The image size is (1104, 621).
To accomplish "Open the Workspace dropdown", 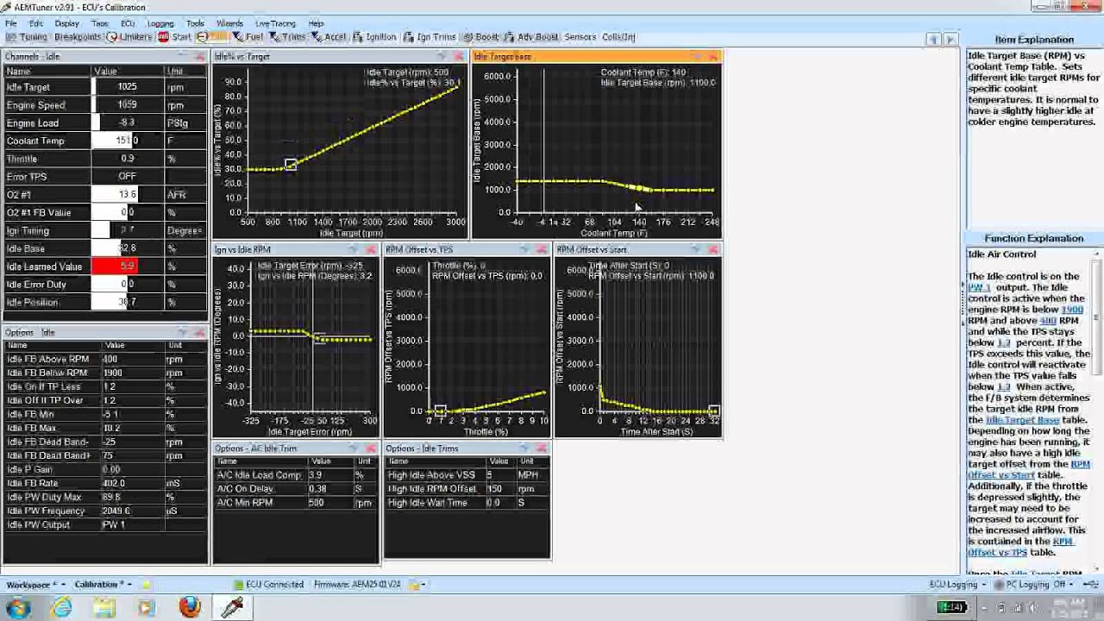I will (34, 585).
